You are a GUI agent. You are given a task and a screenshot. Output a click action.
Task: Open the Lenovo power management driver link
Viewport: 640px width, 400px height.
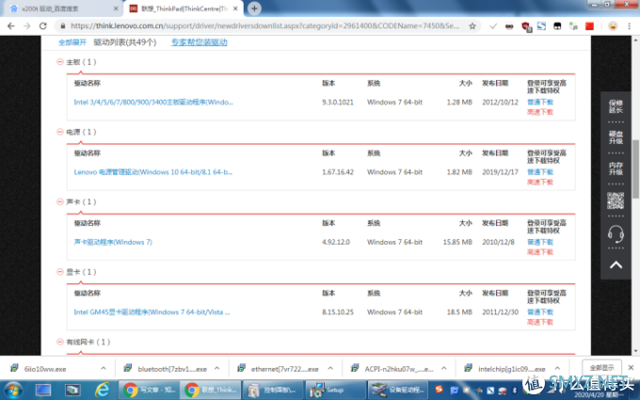pos(153,172)
